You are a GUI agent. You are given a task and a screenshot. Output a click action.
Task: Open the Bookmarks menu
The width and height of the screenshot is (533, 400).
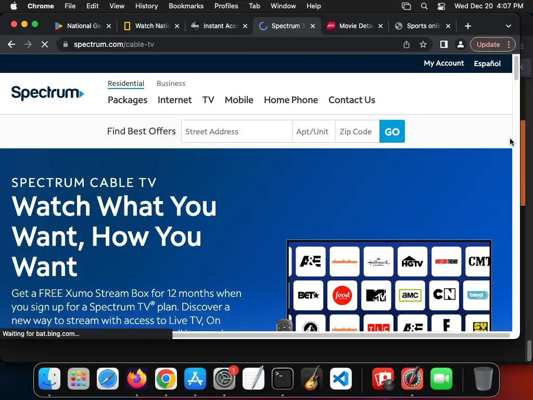(x=186, y=6)
